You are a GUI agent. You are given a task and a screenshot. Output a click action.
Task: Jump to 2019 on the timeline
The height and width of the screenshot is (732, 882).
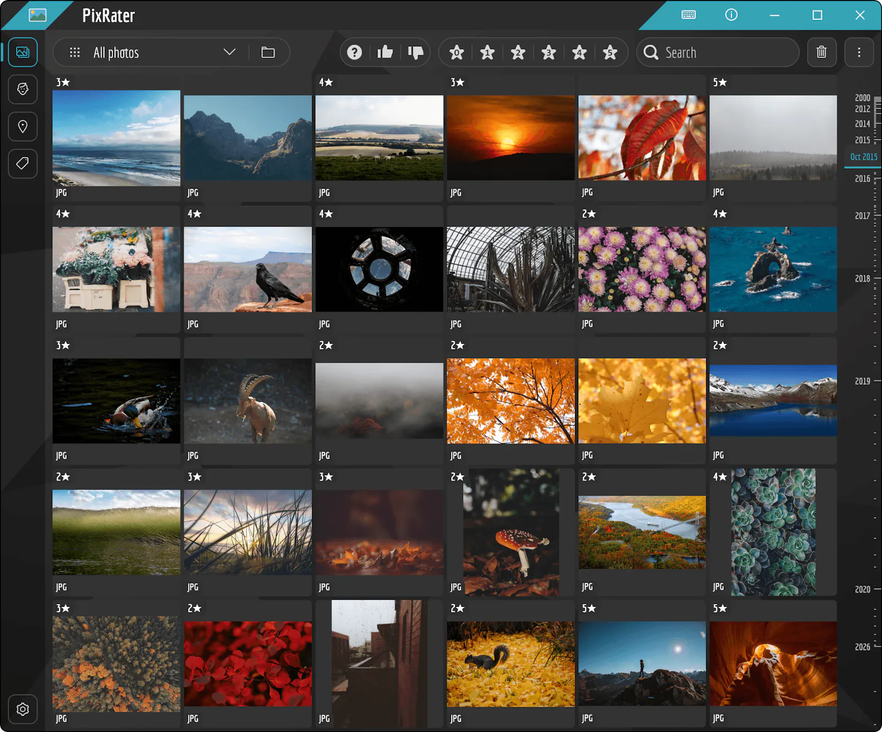863,381
